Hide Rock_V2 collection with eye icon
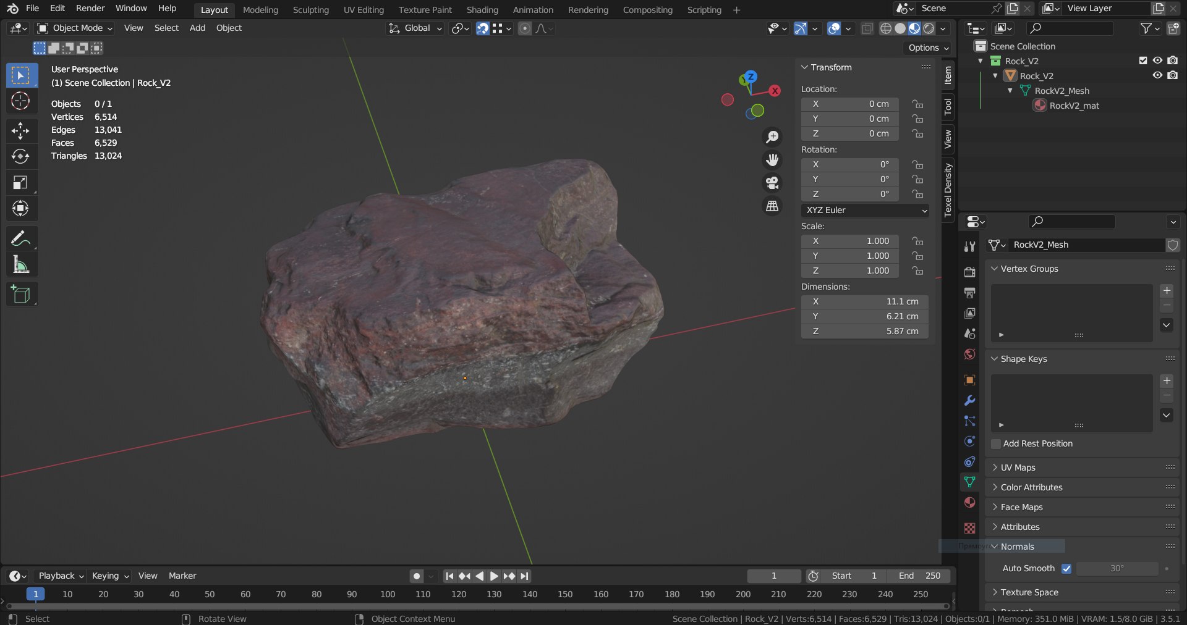1187x625 pixels. coord(1157,61)
